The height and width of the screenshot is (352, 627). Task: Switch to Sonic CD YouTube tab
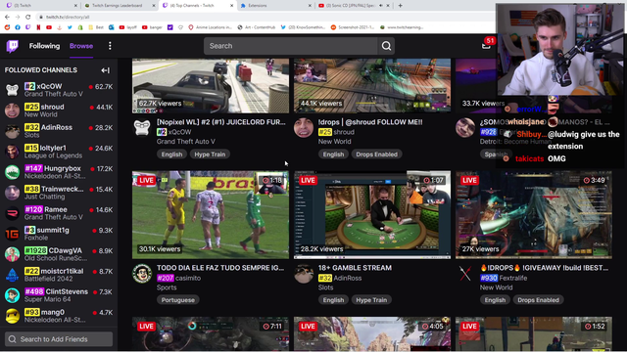[354, 6]
